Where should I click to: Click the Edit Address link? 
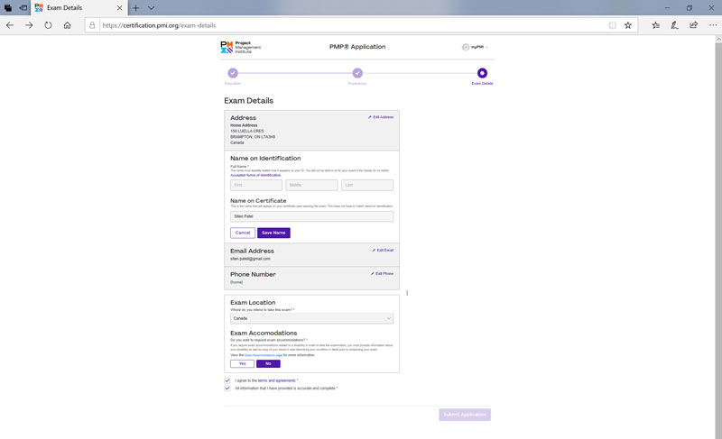point(381,117)
